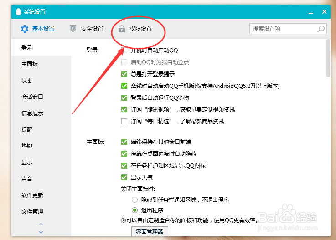Screen dimensions: 336x240
Task: Uncheck 显示天气 checkbox
Action: pos(124,178)
